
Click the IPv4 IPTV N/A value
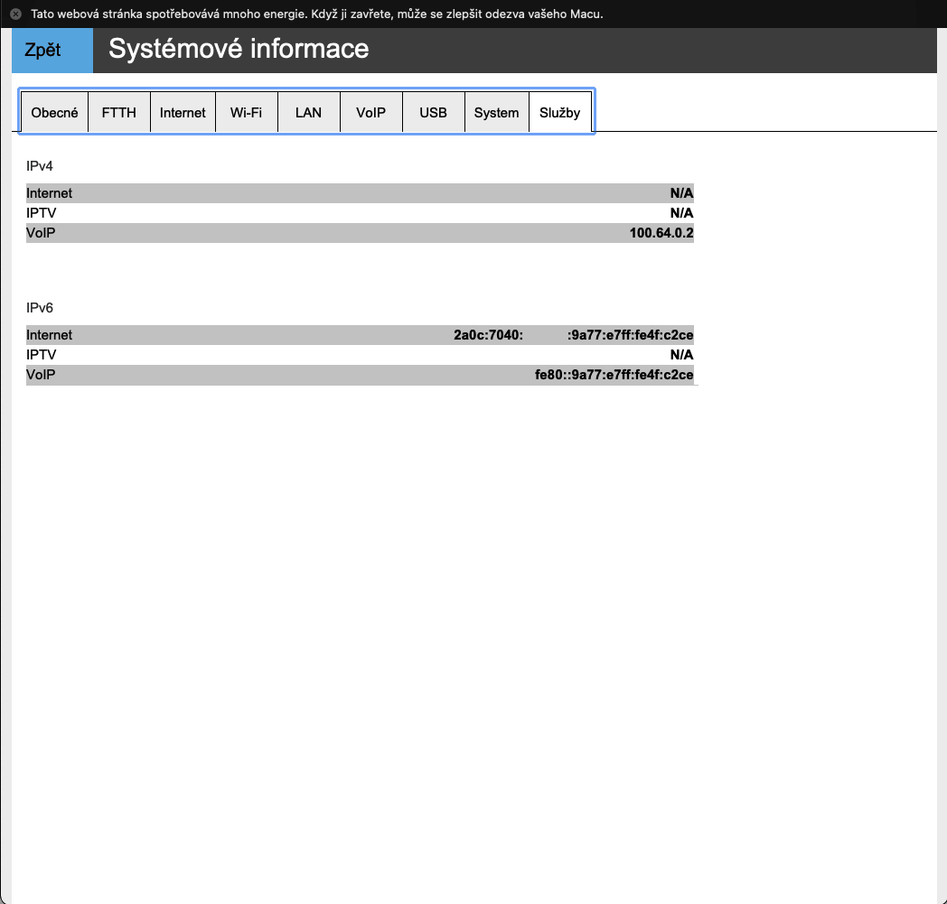(681, 213)
